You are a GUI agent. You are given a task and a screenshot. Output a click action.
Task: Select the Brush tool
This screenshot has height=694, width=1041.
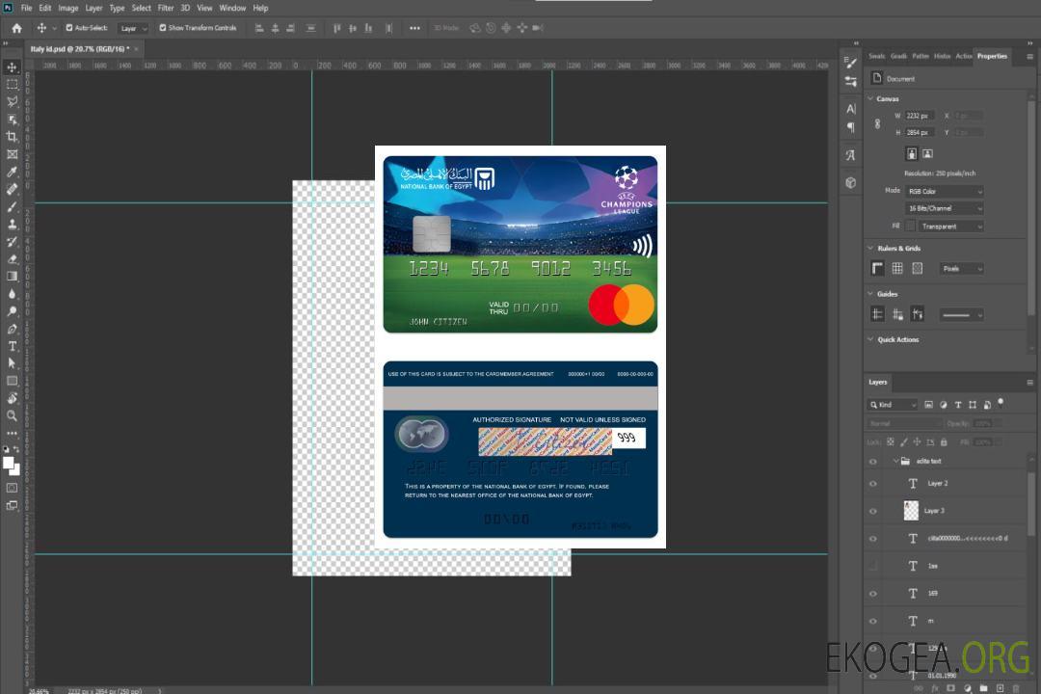click(x=12, y=206)
